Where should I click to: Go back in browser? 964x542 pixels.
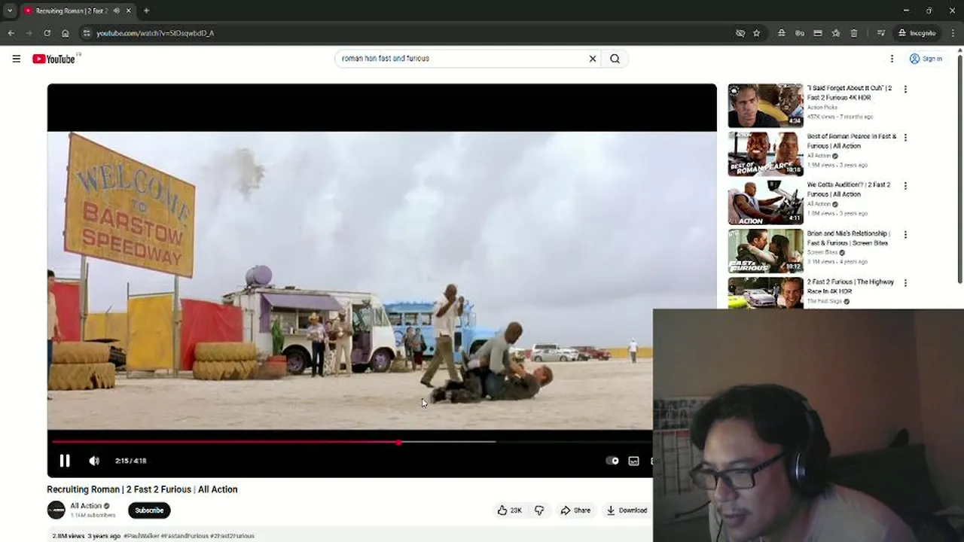(x=11, y=33)
